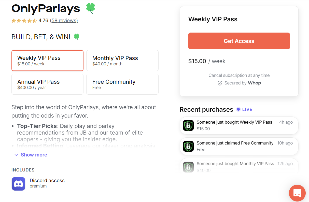Click the Get Access button
This screenshot has height=202, width=309.
(x=239, y=41)
